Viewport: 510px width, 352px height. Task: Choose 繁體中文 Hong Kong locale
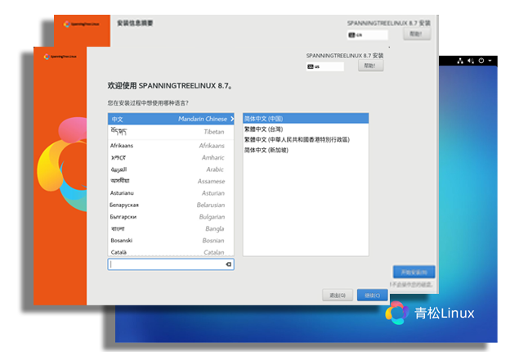tap(306, 140)
